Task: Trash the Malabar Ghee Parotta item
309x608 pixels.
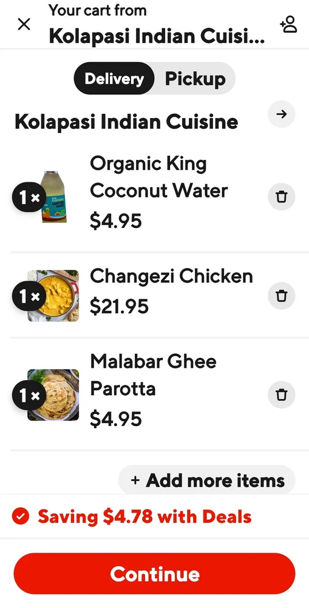Action: pos(282,395)
